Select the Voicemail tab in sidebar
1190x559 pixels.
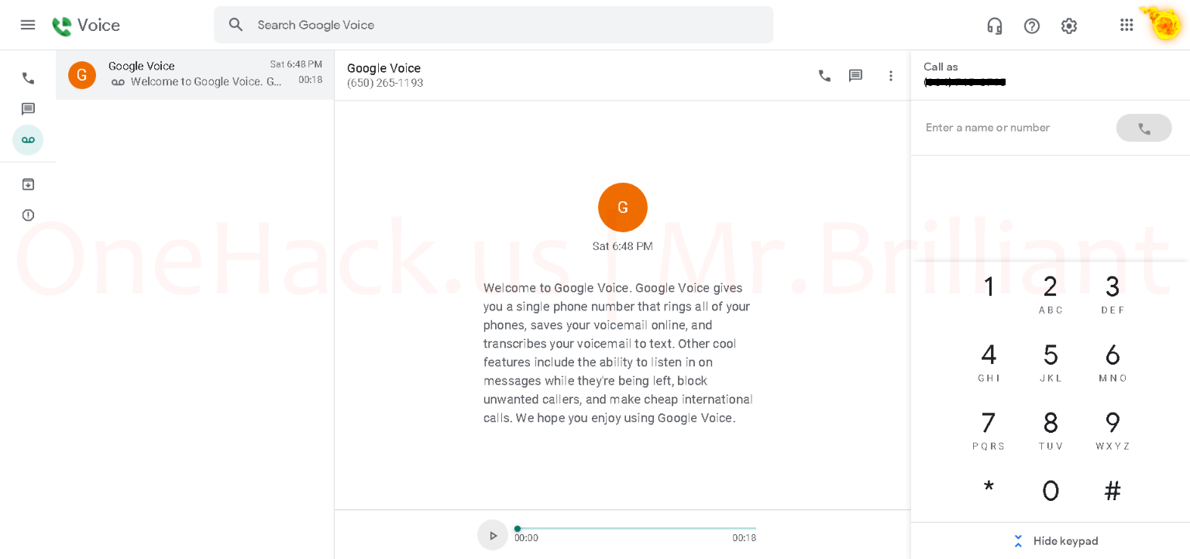[x=28, y=140]
